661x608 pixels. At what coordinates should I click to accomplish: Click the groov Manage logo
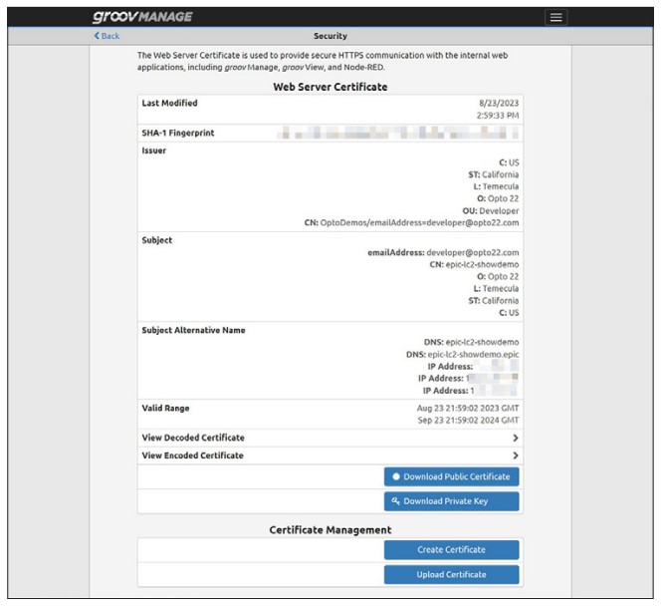pyautogui.click(x=142, y=17)
